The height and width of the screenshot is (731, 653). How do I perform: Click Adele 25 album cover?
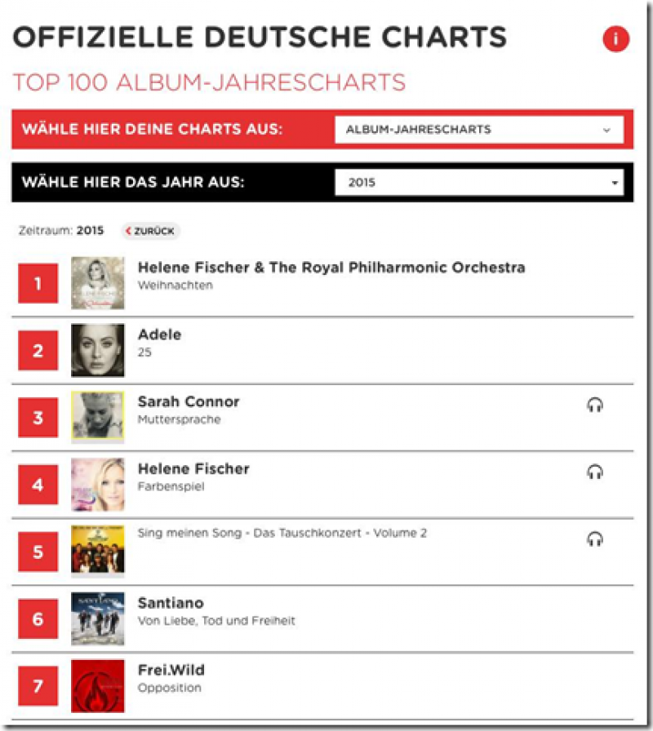(x=98, y=350)
